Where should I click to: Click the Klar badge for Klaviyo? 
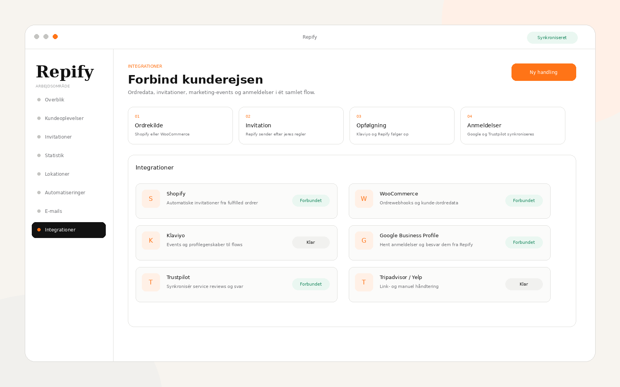[311, 242]
